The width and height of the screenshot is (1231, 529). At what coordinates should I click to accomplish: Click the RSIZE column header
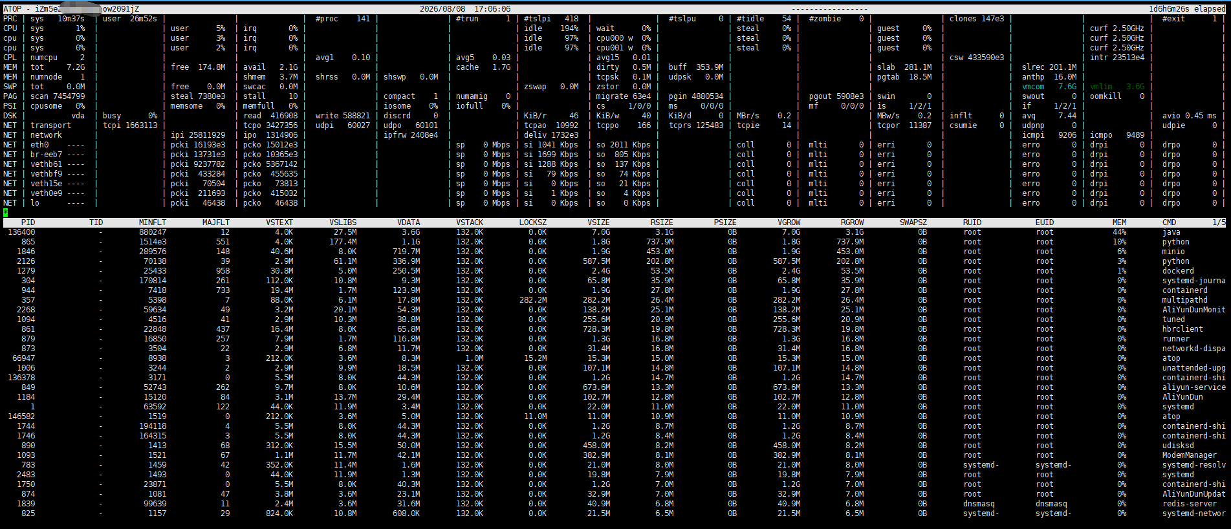pos(662,222)
